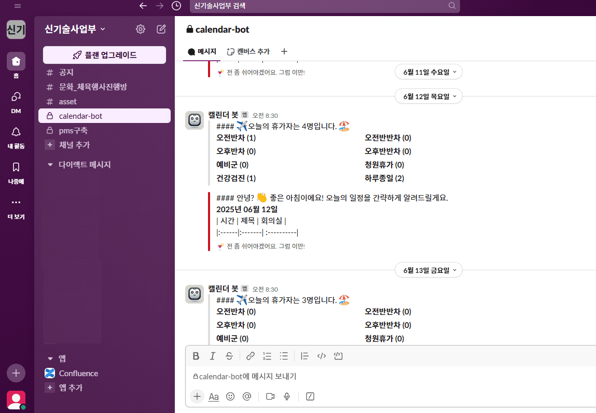Toggle italic formatting in the composer

[213, 356]
